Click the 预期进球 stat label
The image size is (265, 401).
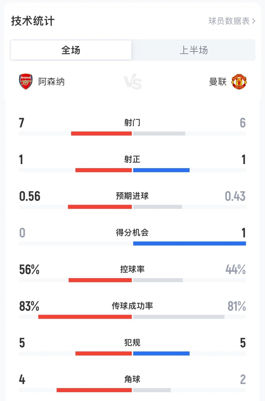[x=132, y=196]
